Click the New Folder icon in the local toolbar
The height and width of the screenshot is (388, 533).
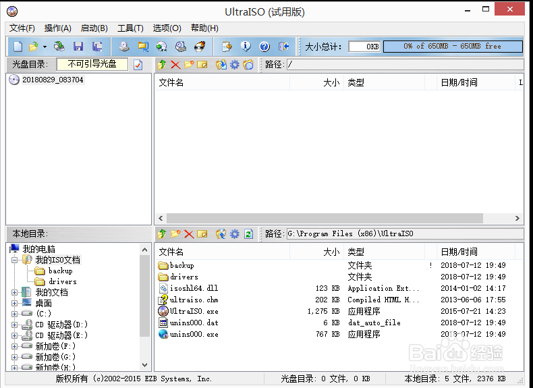(175, 234)
